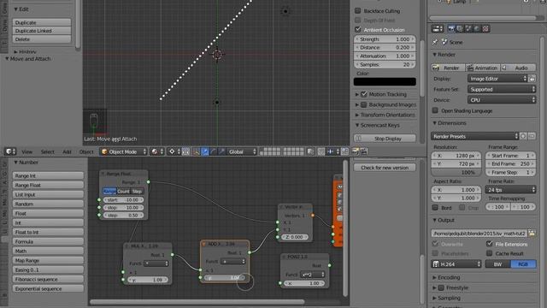Enable Open Shading Language checkbox
Screen dimensions: 547x308
(x=435, y=110)
